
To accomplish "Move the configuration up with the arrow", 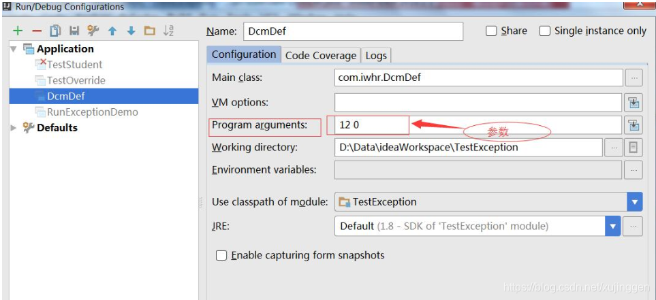I will point(112,31).
